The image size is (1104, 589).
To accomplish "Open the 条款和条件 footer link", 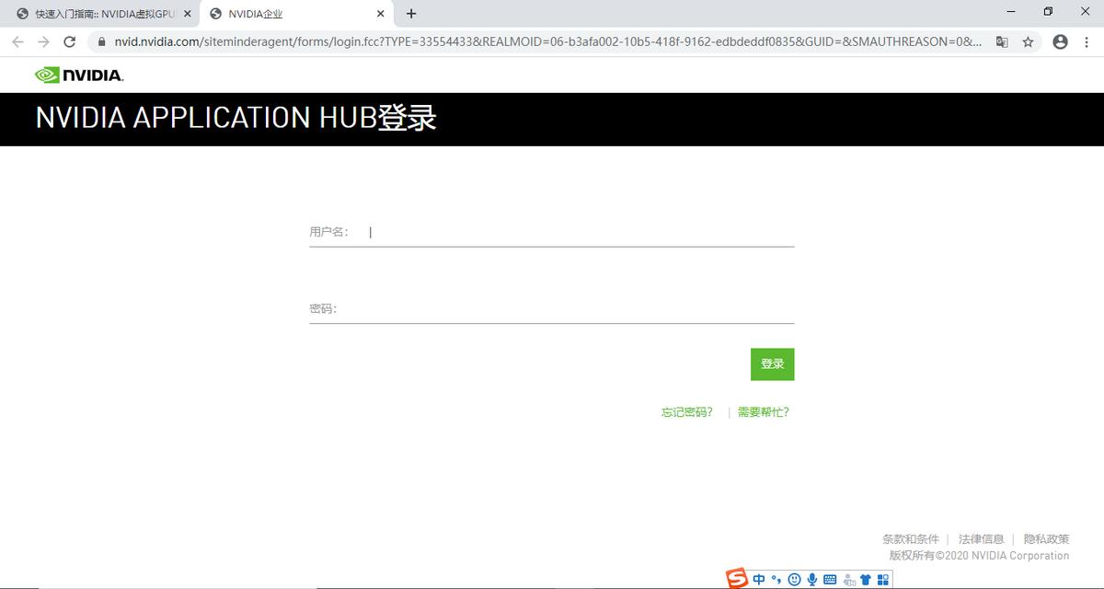I will point(911,539).
